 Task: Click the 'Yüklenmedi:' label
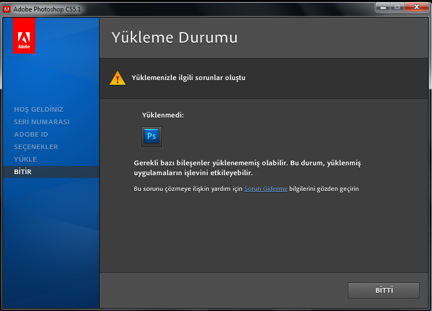click(x=163, y=115)
